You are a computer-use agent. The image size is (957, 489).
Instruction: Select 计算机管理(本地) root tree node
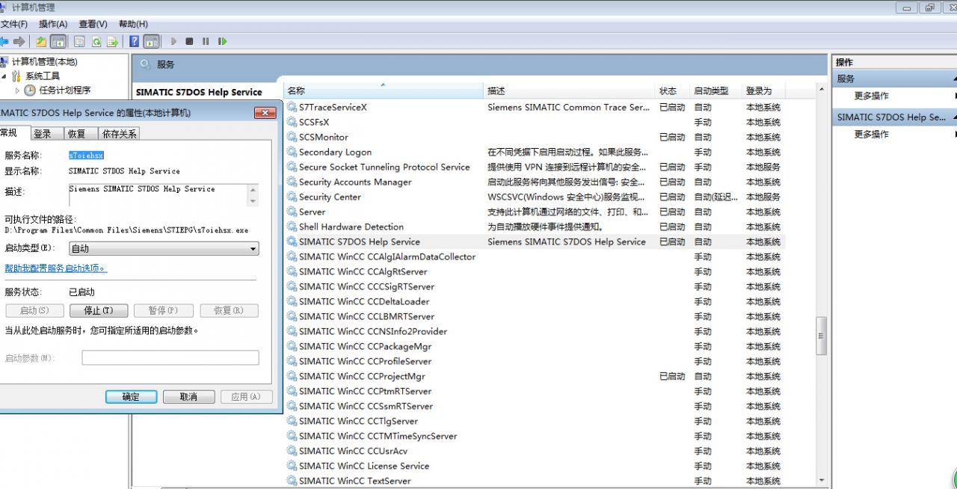point(44,62)
